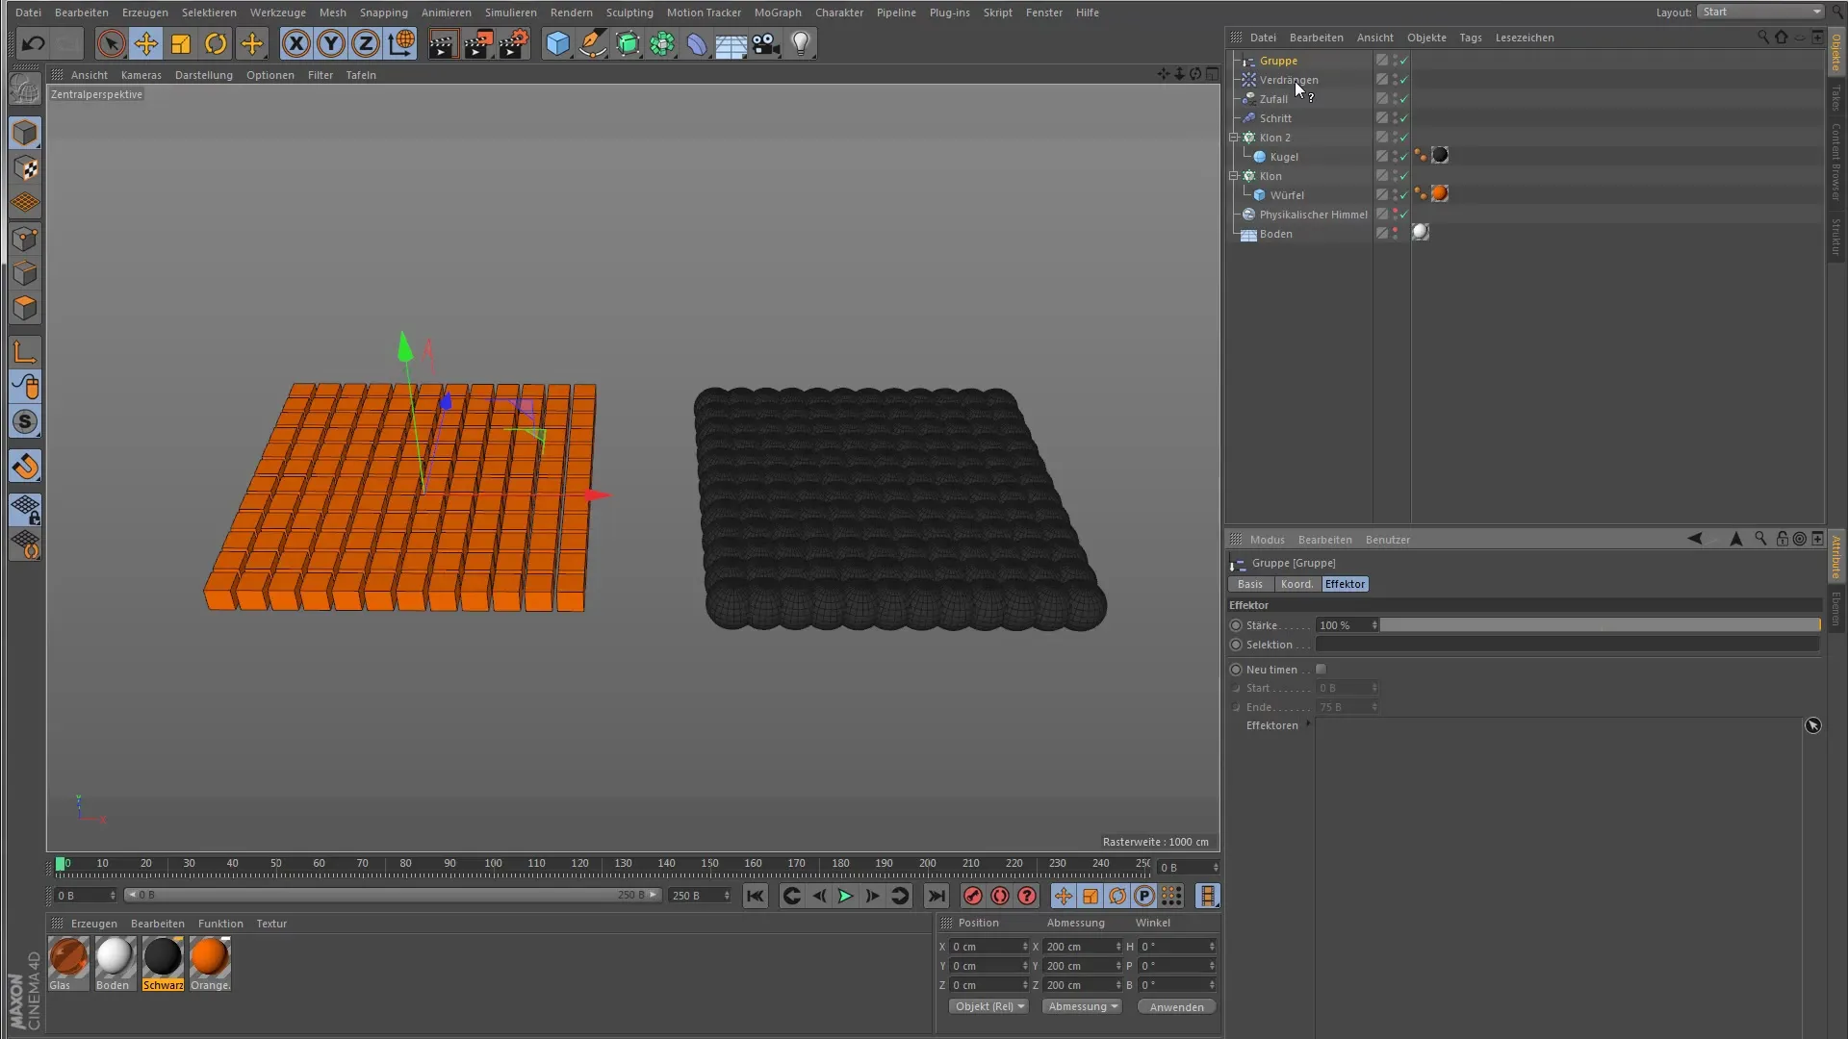Open the Objekt (Rel) dropdown
The width and height of the screenshot is (1848, 1039).
988,1006
